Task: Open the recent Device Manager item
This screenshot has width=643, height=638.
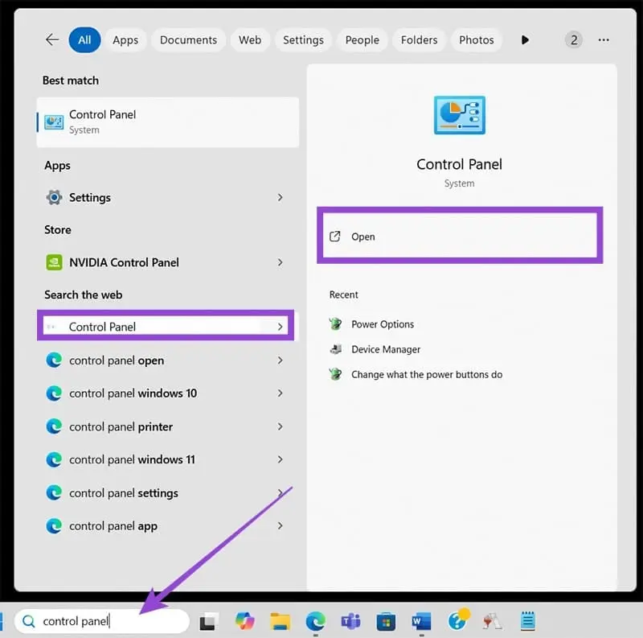Action: coord(385,349)
